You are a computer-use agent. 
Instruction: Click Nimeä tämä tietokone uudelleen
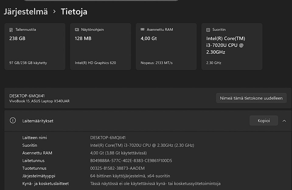pos(251,98)
